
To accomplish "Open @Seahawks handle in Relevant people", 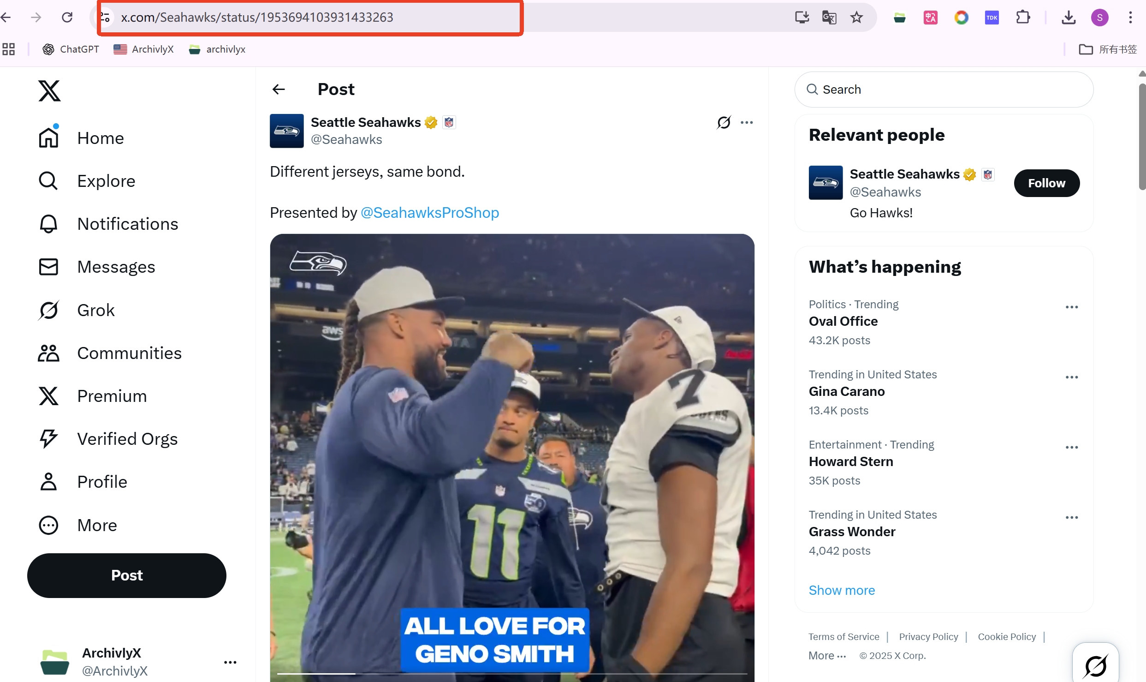I will coord(885,192).
